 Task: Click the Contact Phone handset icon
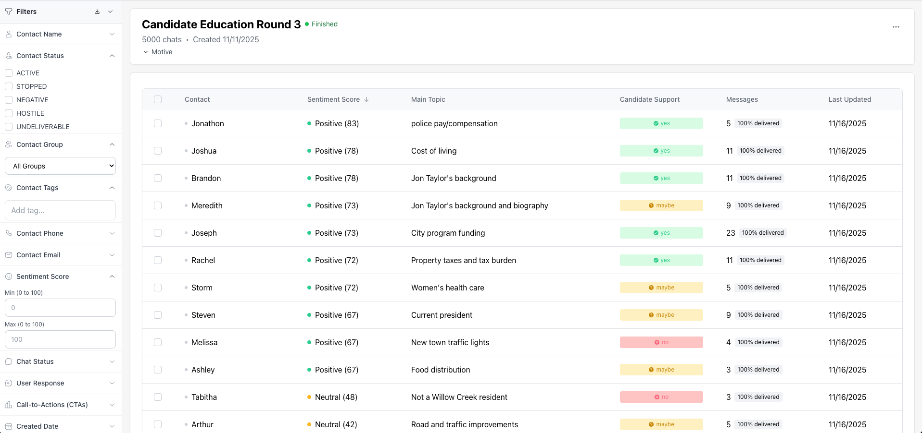pos(9,233)
